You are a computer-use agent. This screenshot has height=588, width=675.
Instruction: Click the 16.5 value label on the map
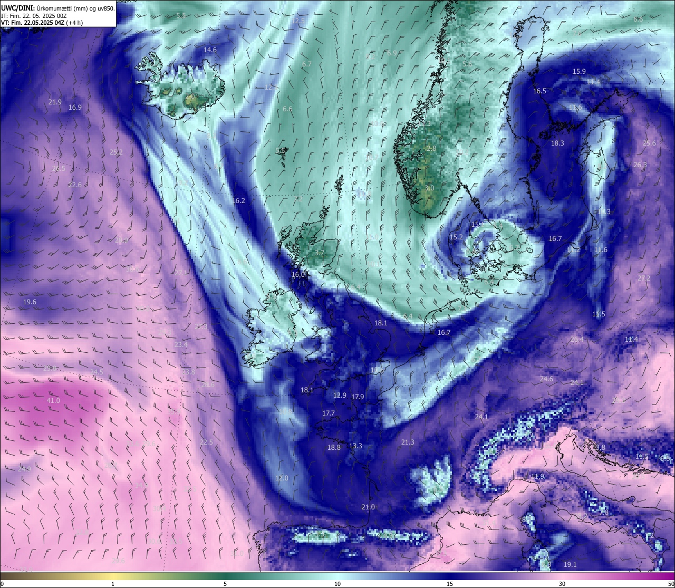(x=539, y=91)
